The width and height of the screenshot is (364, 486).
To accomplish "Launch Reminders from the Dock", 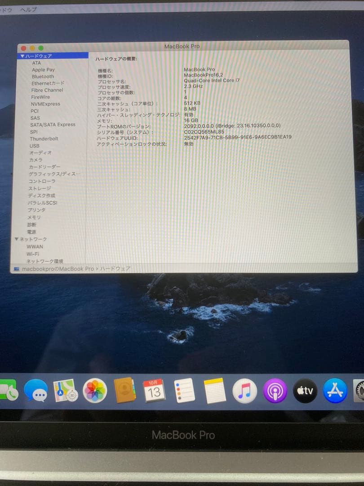I will tap(184, 391).
